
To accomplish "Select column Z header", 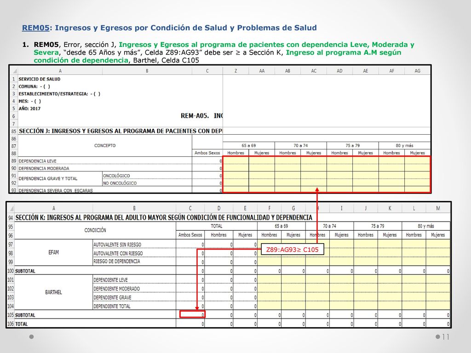I will (x=236, y=71).
